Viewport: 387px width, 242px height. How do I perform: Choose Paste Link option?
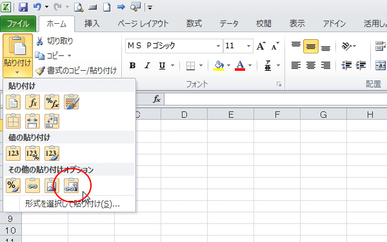click(32, 185)
